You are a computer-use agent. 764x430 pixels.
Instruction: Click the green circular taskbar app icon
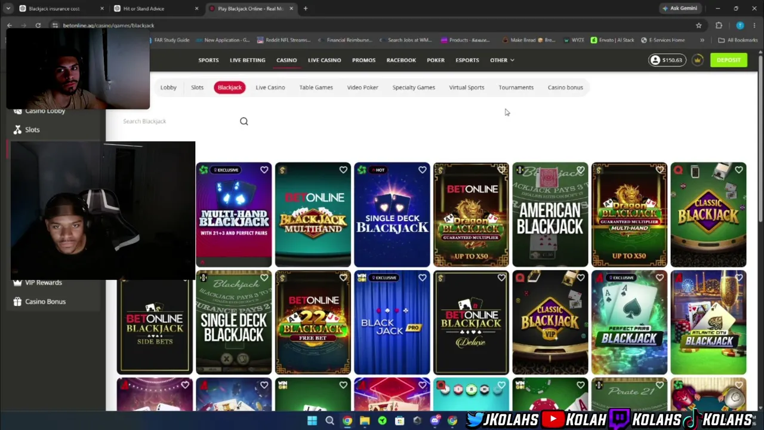[382, 421]
